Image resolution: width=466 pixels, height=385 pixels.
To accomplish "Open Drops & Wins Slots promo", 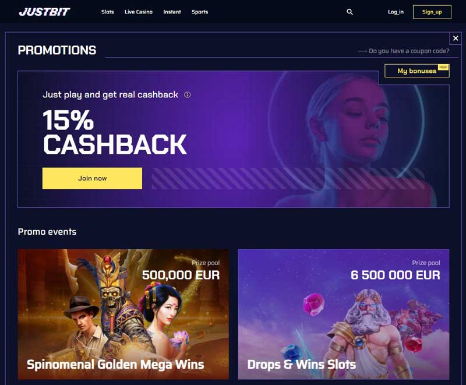I will click(344, 314).
